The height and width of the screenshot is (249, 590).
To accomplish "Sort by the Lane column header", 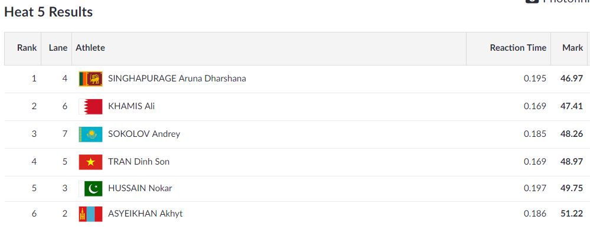I will [x=58, y=48].
